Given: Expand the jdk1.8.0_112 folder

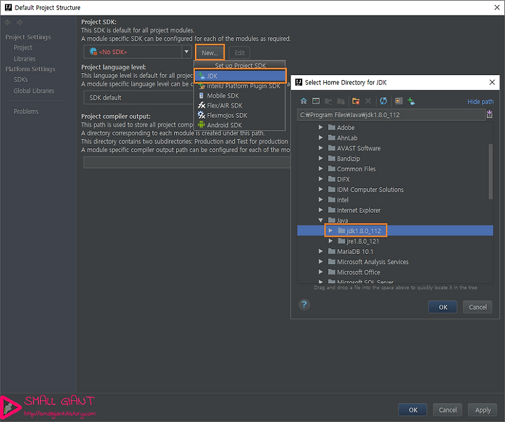Looking at the screenshot, I should pyautogui.click(x=330, y=230).
